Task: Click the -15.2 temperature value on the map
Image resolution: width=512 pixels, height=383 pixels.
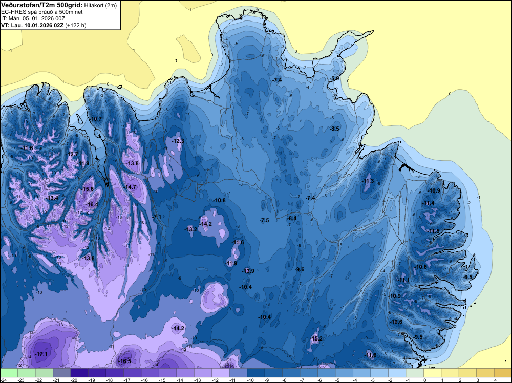Action: click(316, 338)
